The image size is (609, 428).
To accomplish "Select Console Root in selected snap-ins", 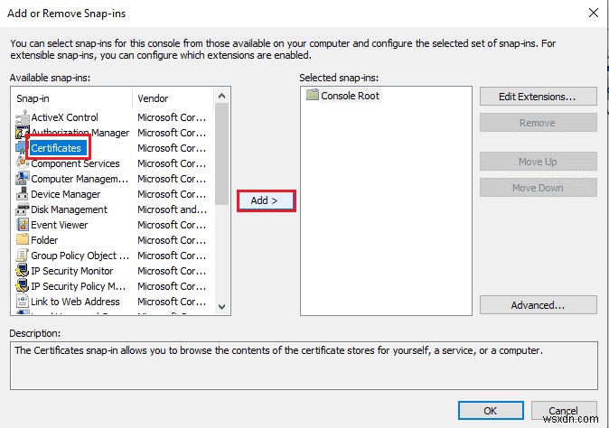I will 350,96.
